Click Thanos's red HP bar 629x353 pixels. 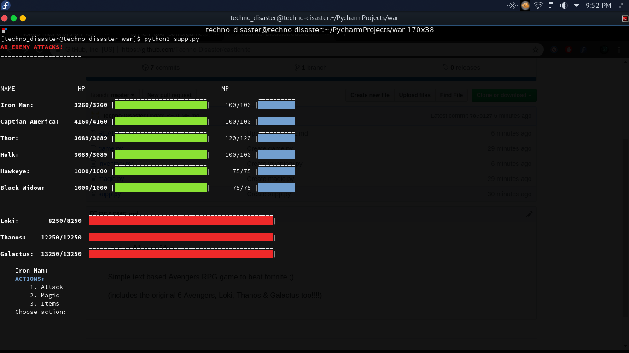click(x=181, y=237)
